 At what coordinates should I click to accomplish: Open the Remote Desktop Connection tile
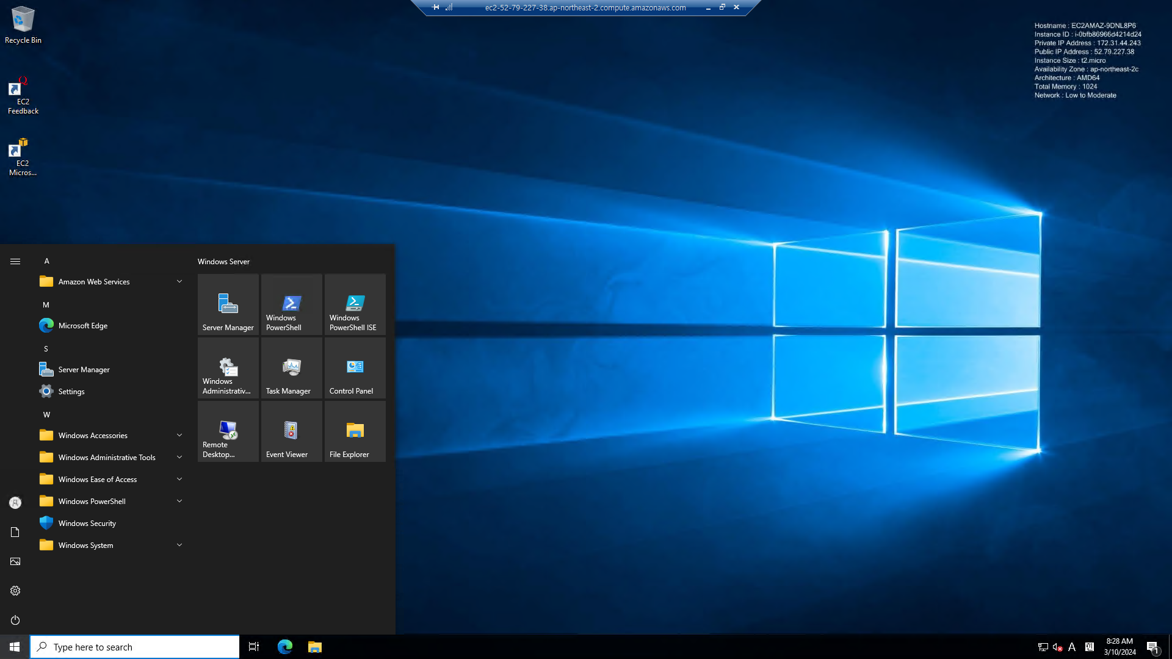click(228, 431)
